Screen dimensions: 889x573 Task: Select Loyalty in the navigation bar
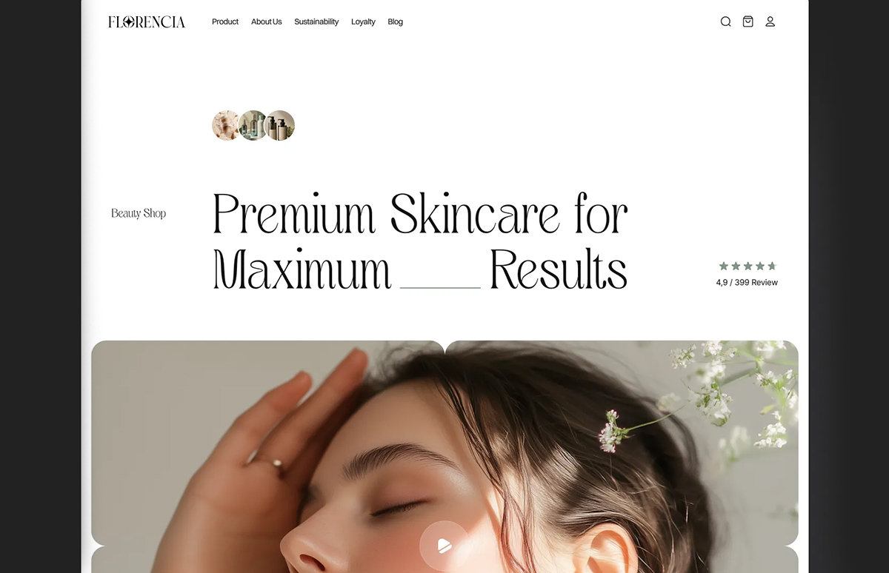[x=363, y=22]
